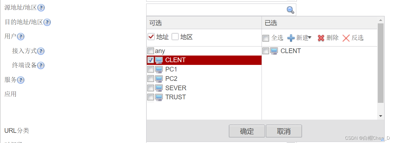This screenshot has width=394, height=143.
Task: Click the 取消 button
Action: (284, 131)
